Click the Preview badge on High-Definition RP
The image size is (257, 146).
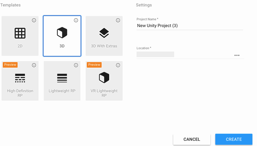10,65
